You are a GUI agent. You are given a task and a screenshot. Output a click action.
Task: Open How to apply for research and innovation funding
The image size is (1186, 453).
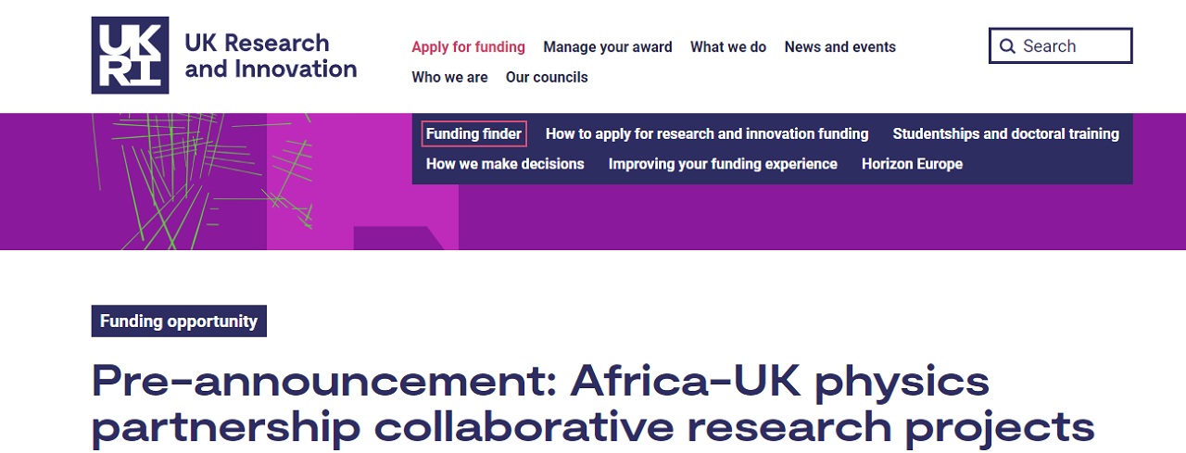click(x=707, y=134)
